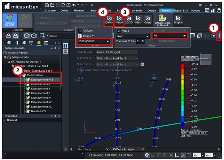
Task: Toggle the Deform checkbox
Action: pyautogui.click(x=80, y=31)
